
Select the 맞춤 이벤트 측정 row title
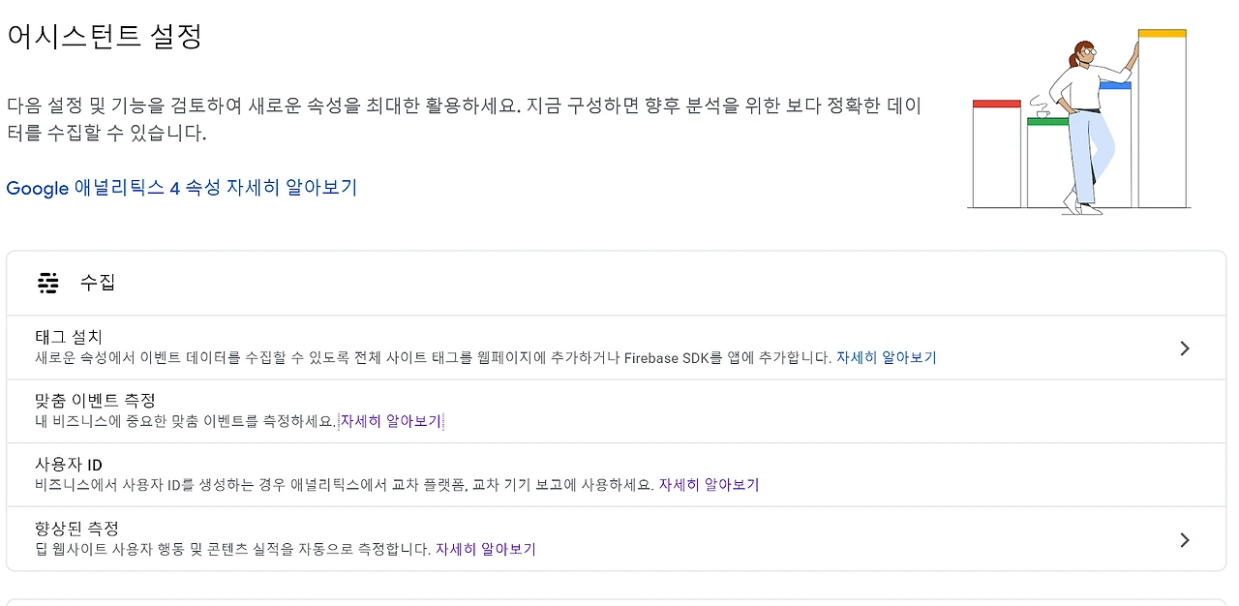coord(95,401)
